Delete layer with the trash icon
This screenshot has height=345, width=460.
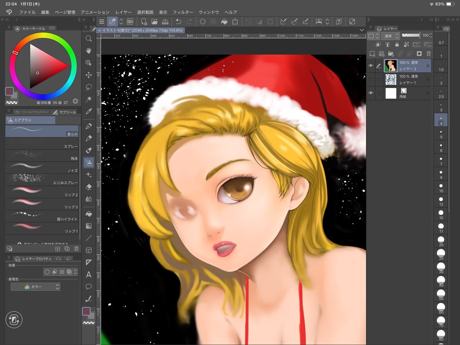pos(429,54)
